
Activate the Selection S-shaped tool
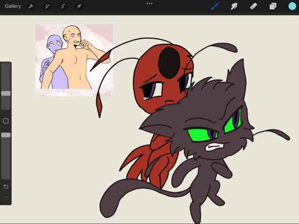coord(63,6)
